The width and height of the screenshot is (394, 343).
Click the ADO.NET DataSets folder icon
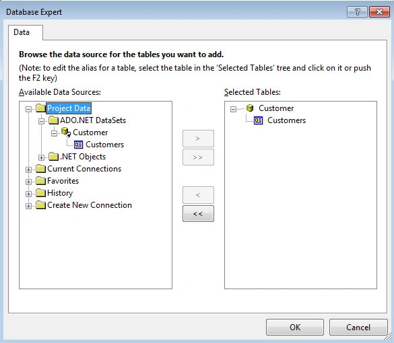[x=53, y=120]
